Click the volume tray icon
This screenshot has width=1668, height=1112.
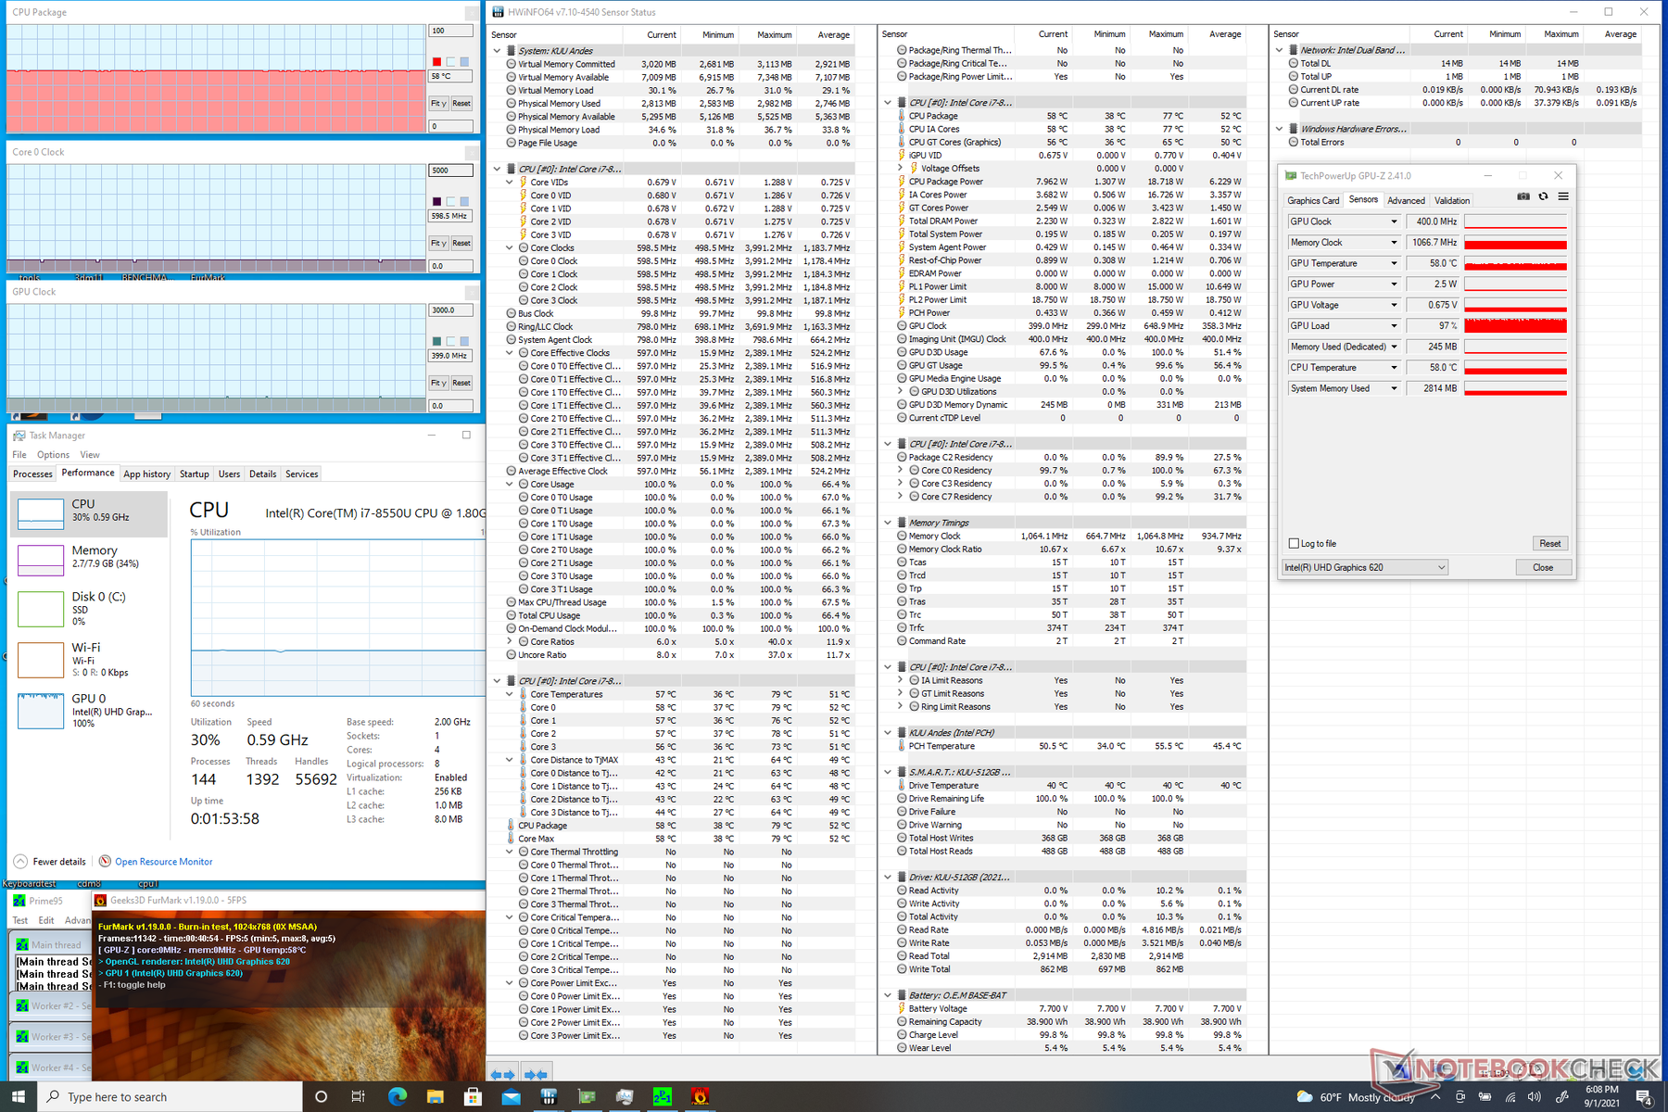pyautogui.click(x=1535, y=1097)
